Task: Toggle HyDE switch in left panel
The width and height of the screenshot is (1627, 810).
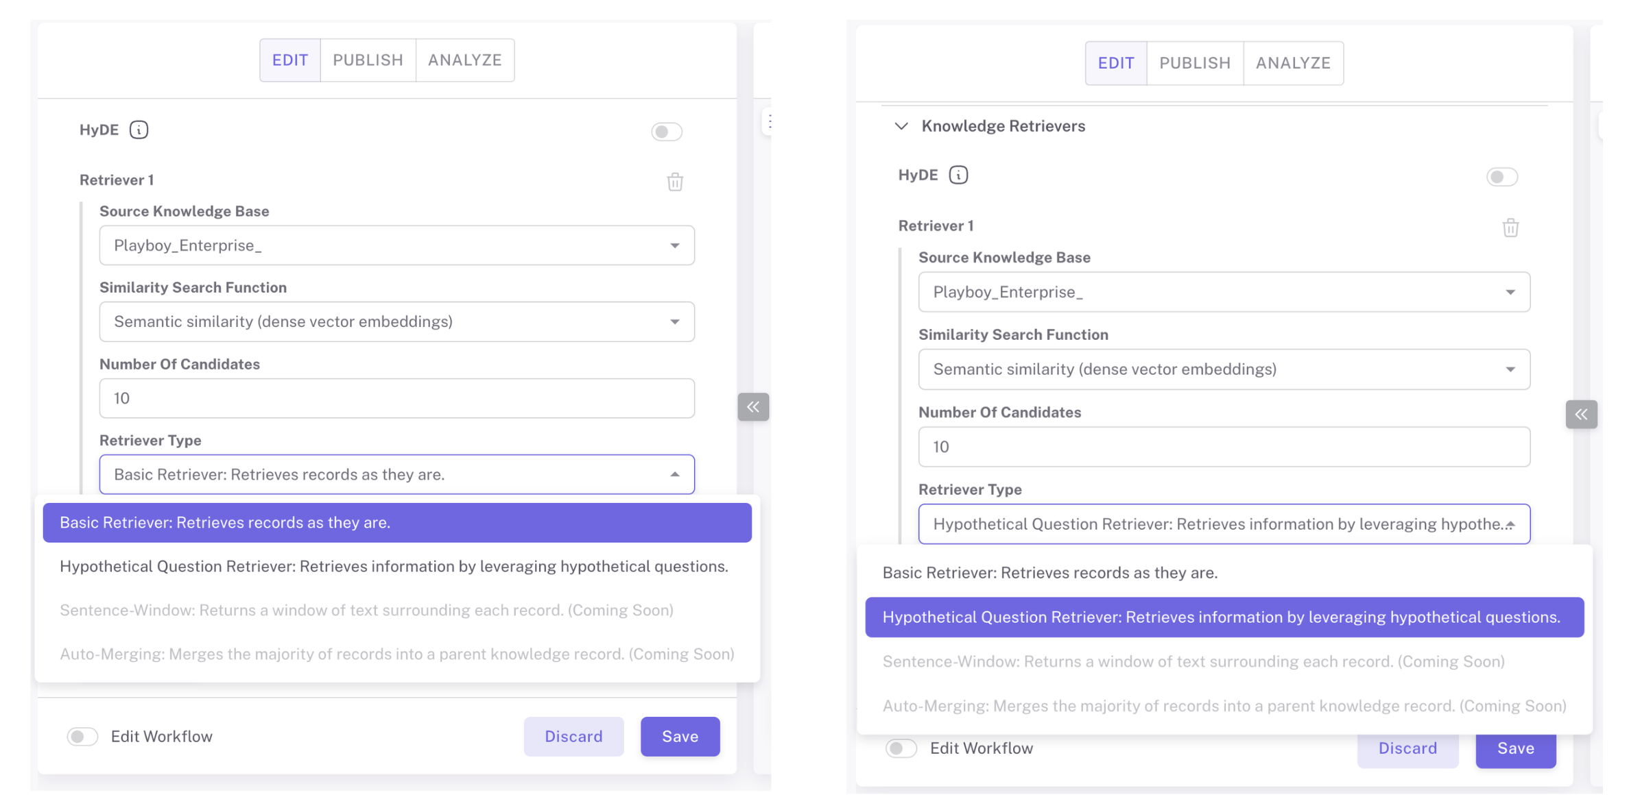Action: point(666,131)
